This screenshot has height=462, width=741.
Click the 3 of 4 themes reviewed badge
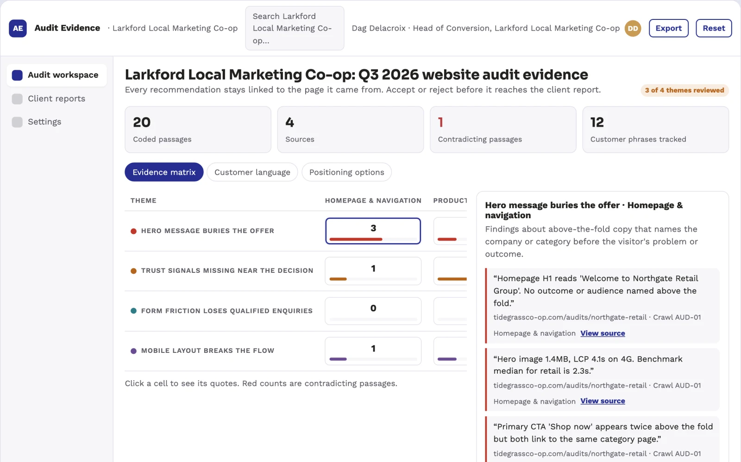684,90
